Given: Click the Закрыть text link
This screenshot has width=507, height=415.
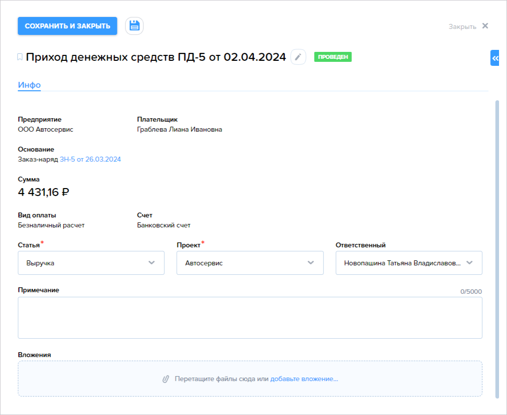Looking at the screenshot, I should (x=462, y=26).
